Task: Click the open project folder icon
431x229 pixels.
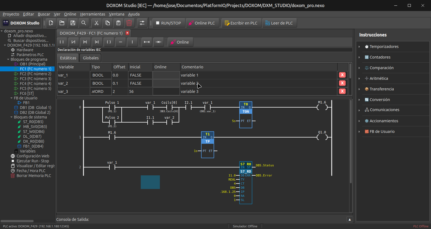Action: click(x=62, y=23)
